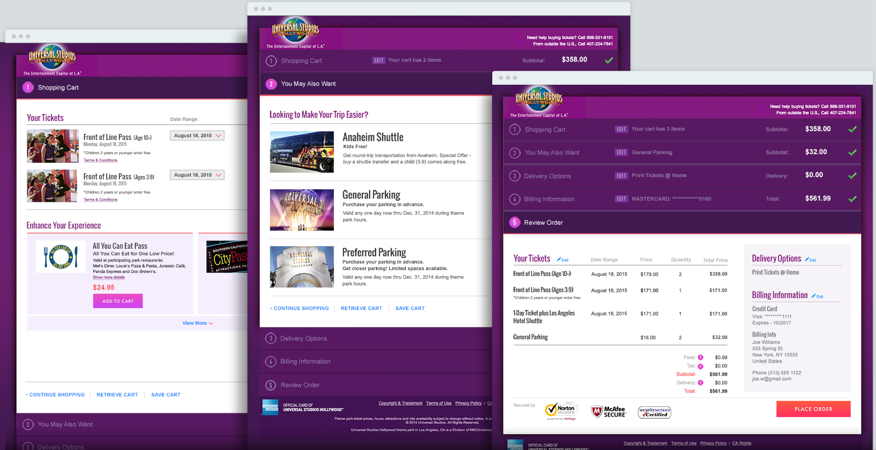Add All You Can Eat Pass to cart
The height and width of the screenshot is (450, 876).
(x=118, y=301)
